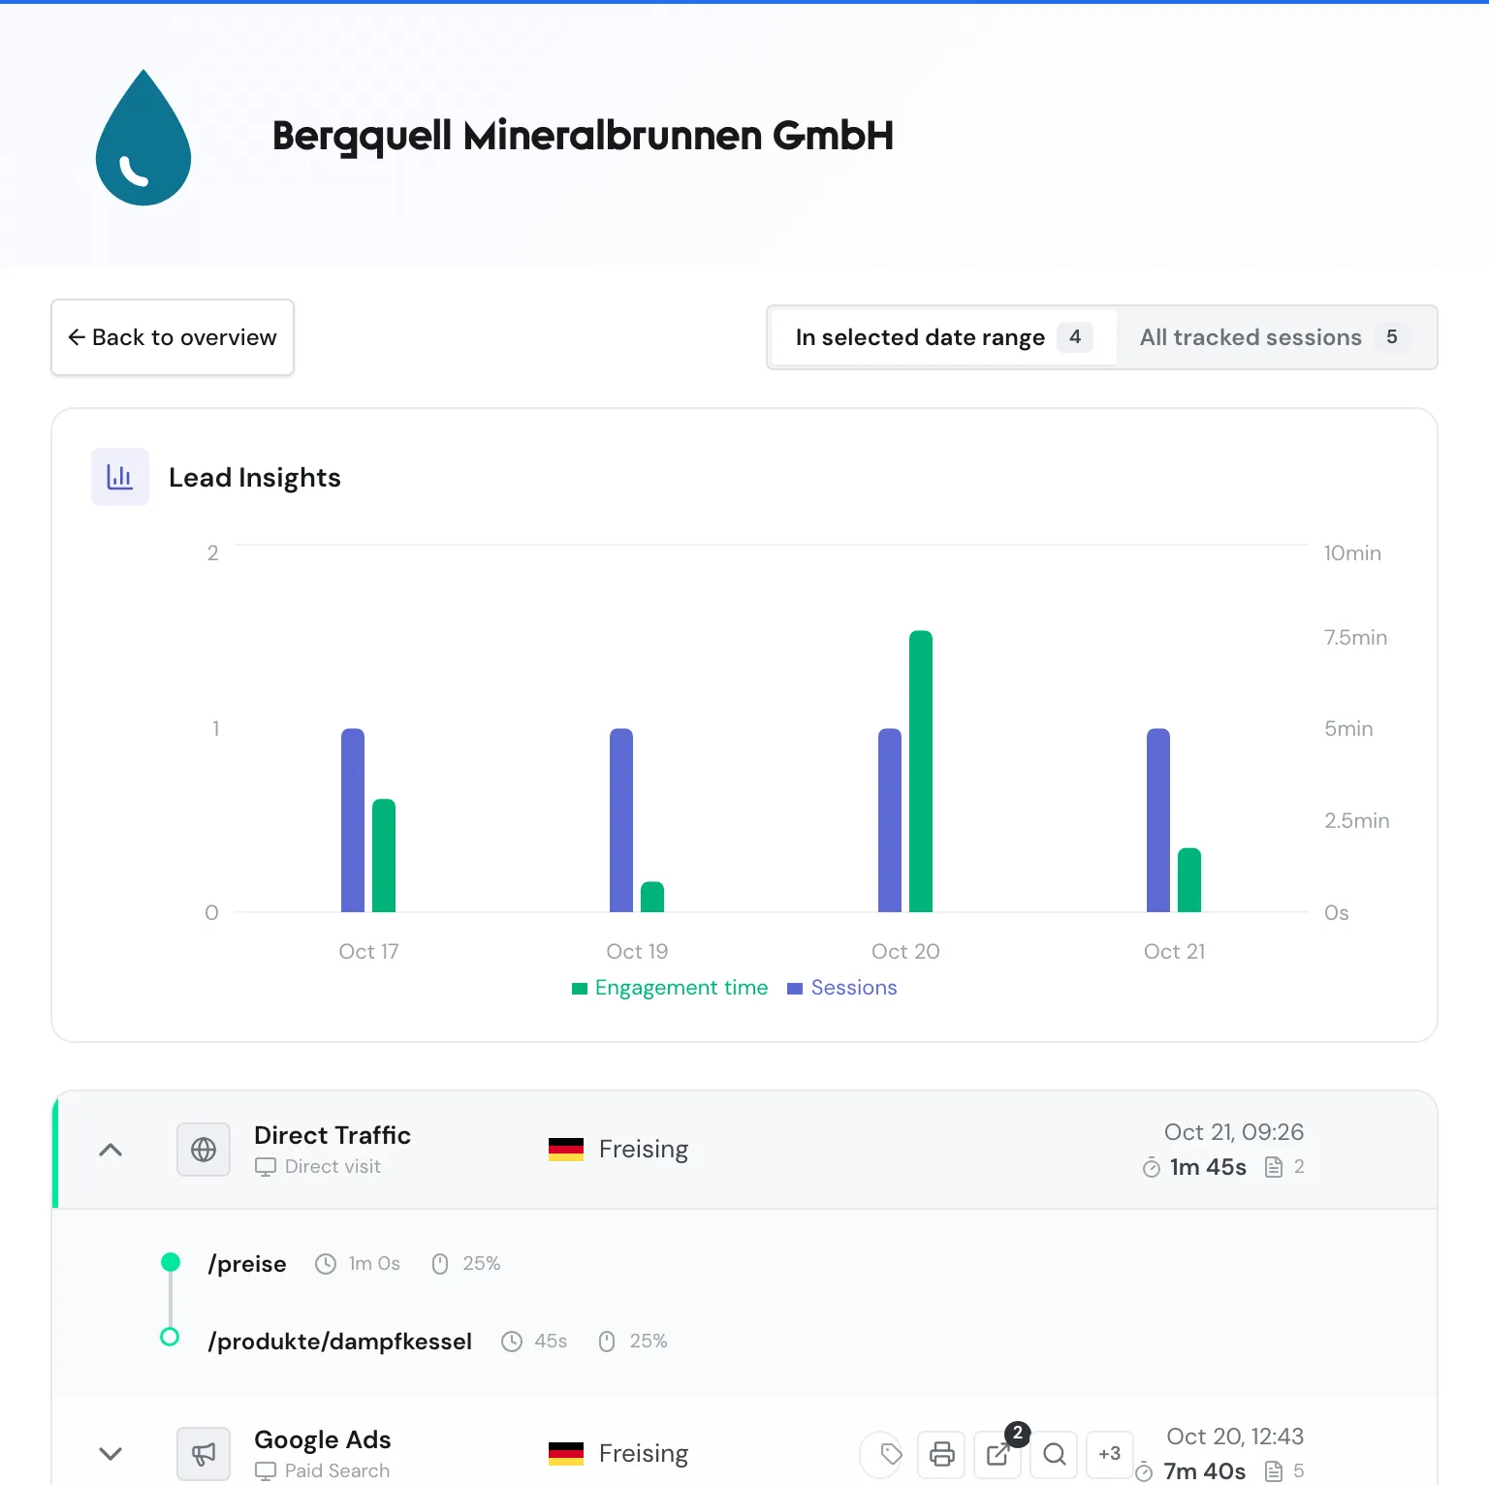This screenshot has height=1485, width=1489.
Task: Click the globe icon for Direct Traffic
Action: (x=204, y=1150)
